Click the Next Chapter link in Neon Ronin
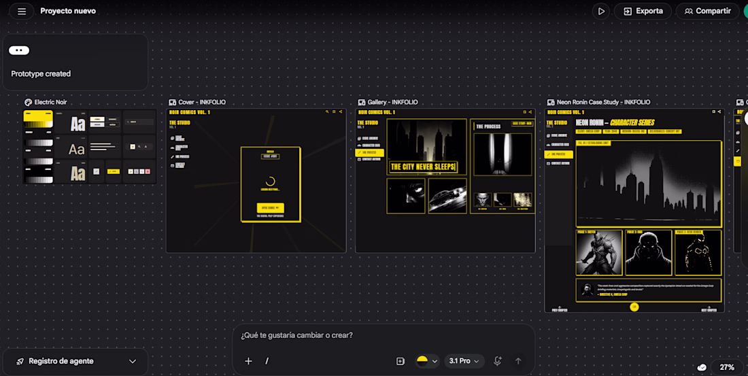This screenshot has width=748, height=376. [x=709, y=309]
